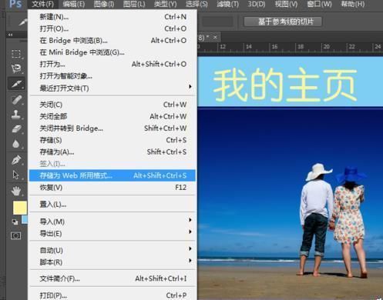The width and height of the screenshot is (383, 300).
Task: Open the yellow foreground color swatch
Action: coord(20,208)
